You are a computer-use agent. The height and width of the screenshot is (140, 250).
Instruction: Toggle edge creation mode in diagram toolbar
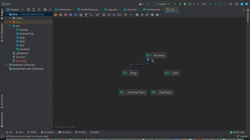91,15
